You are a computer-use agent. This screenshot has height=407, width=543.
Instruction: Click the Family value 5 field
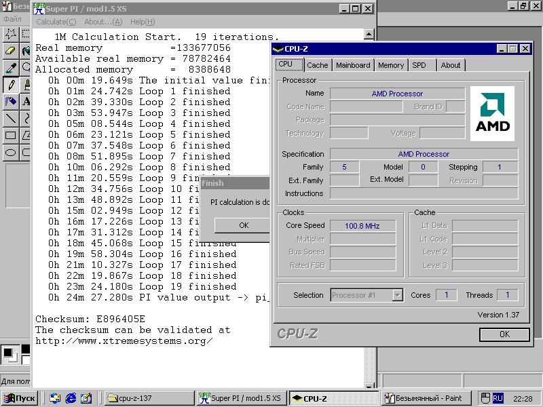344,167
